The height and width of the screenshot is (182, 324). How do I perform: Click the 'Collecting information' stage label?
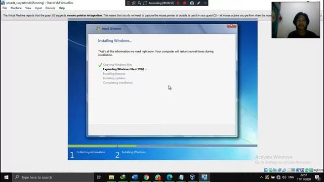click(91, 152)
